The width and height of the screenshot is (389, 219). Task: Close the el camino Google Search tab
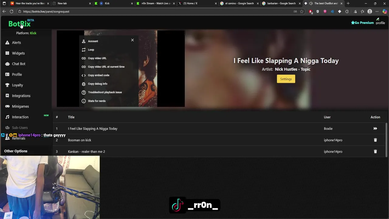tap(258, 3)
